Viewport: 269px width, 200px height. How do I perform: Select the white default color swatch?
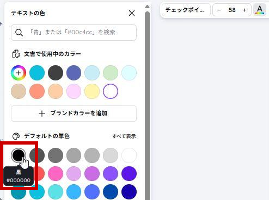point(129,155)
